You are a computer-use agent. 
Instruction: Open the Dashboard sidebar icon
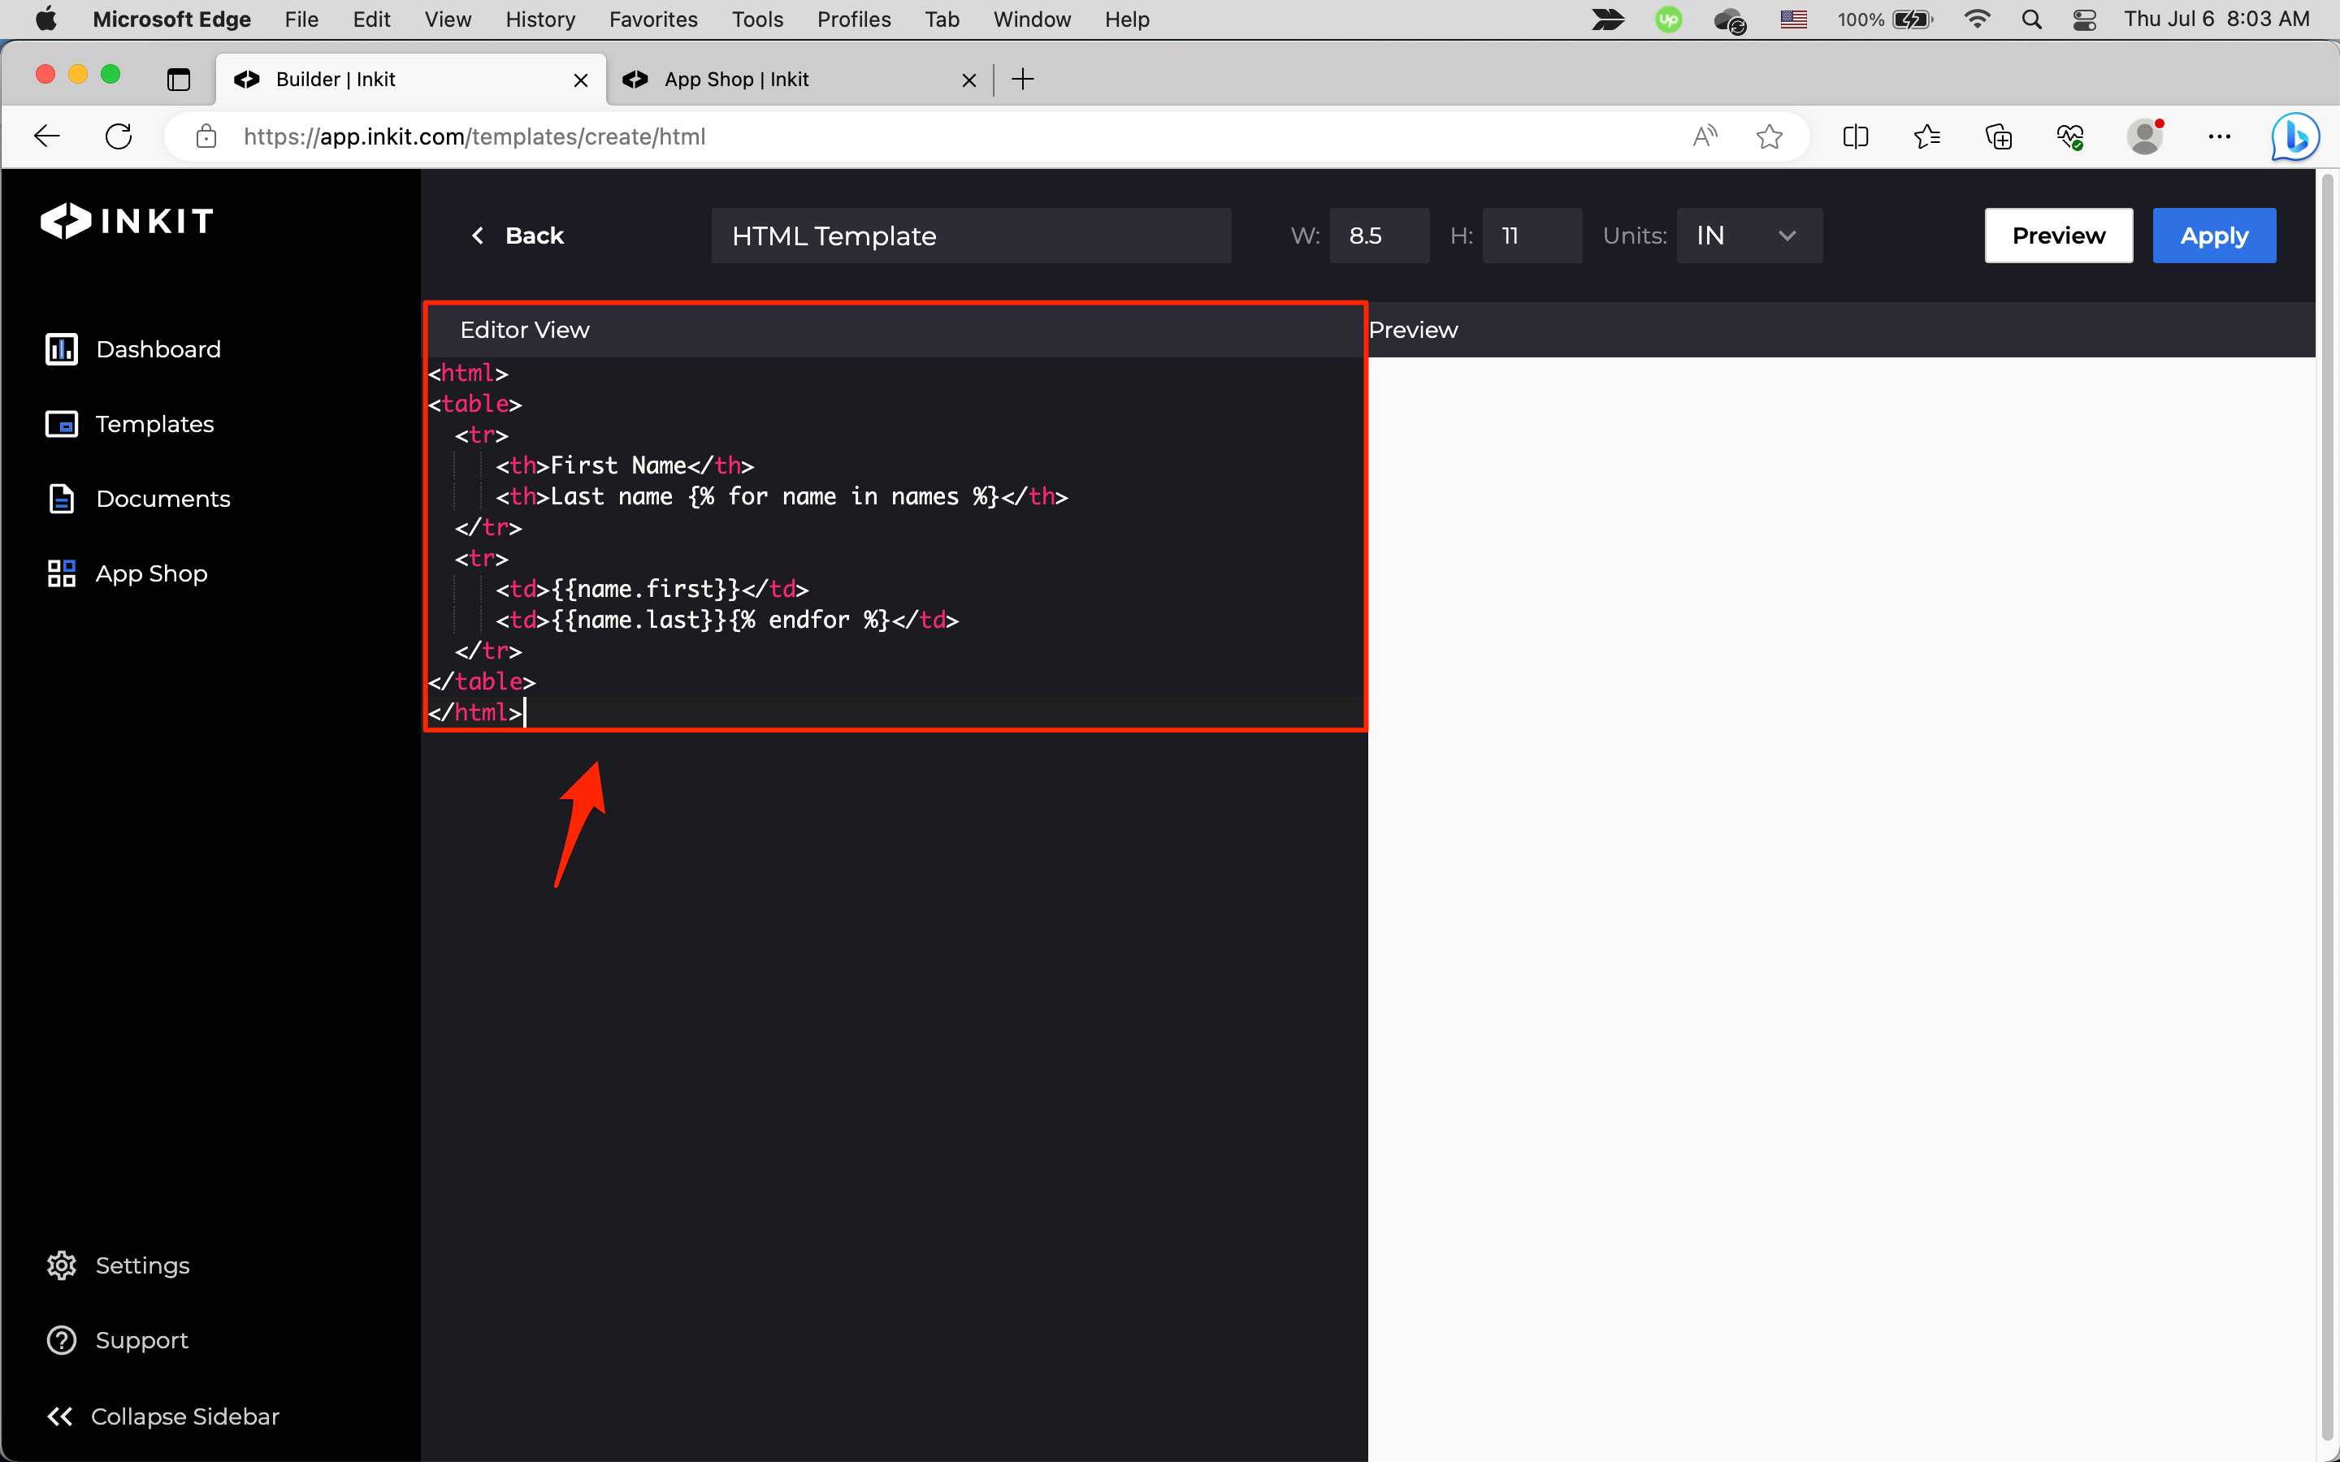[x=61, y=349]
